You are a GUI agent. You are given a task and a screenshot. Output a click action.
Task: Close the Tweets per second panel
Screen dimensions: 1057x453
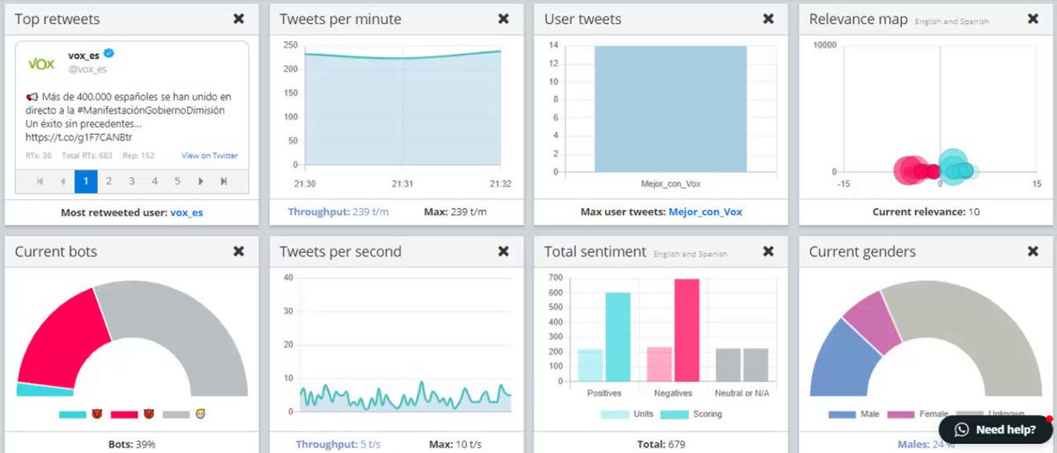click(x=503, y=251)
